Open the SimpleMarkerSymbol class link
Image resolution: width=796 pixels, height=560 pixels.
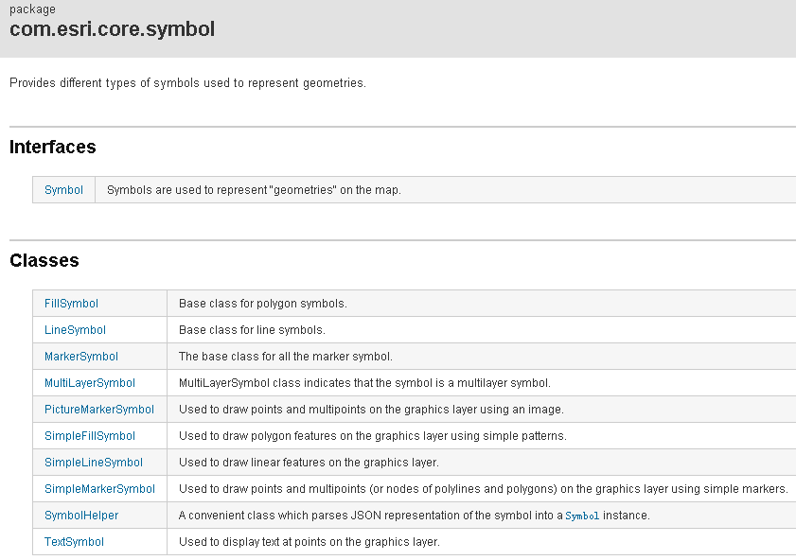tap(99, 488)
